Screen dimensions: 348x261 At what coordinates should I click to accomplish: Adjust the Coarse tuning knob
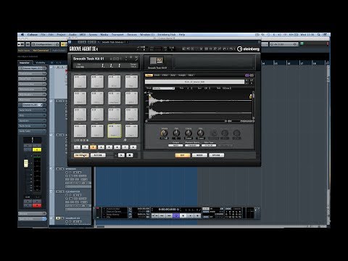pos(188,133)
